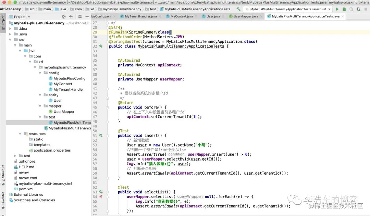This screenshot has height=216, width=370.
Task: Expand the collapsed test folder under src
Action: [x=15, y=156]
